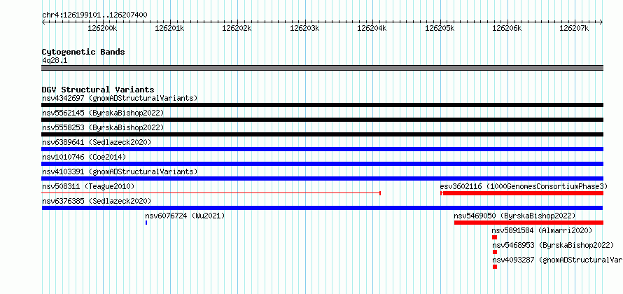This screenshot has height=294, width=623.
Task: Click the 126203k ruler tick label
Action: [x=304, y=28]
